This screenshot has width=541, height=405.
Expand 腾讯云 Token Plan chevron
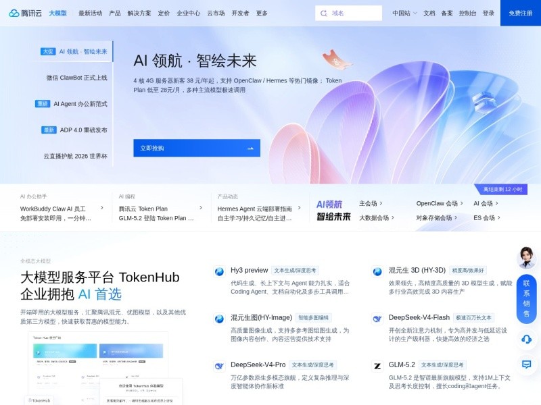point(200,208)
